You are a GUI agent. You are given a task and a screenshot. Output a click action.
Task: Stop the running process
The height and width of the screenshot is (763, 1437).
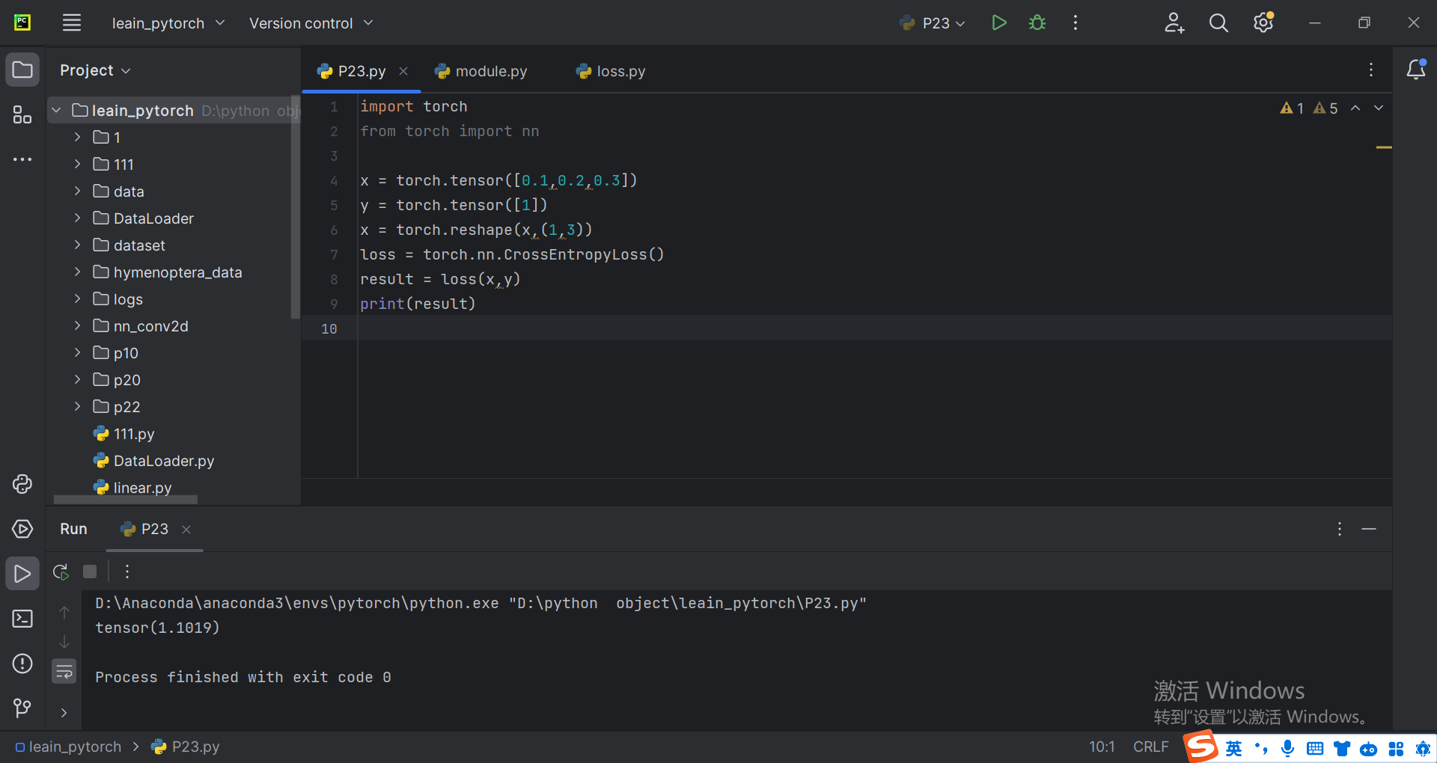click(90, 572)
